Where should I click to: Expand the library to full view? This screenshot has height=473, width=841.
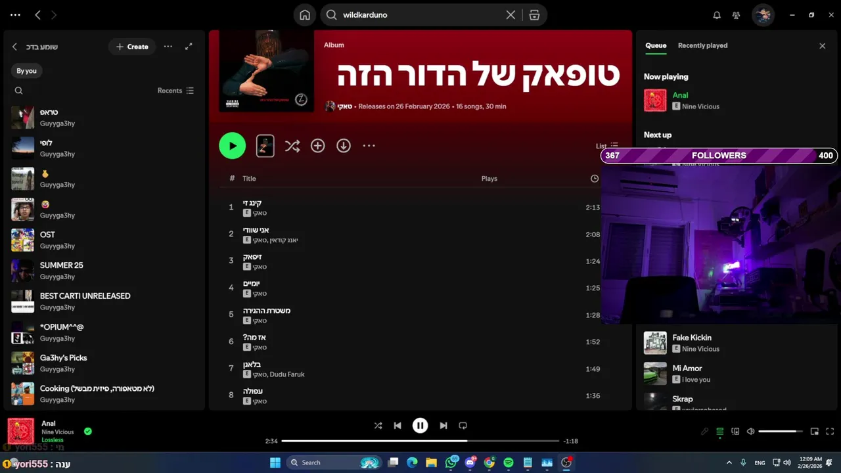click(189, 47)
